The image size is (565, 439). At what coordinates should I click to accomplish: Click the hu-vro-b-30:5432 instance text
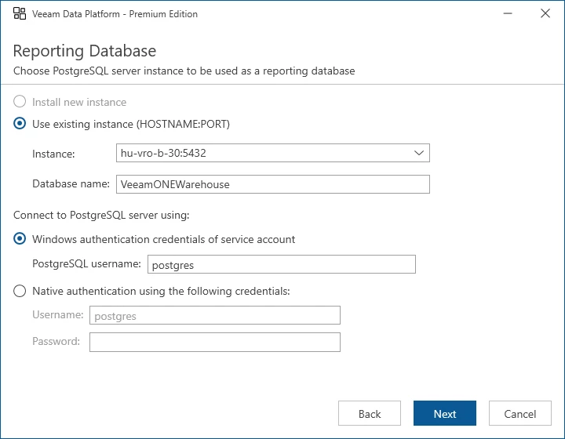[163, 154]
